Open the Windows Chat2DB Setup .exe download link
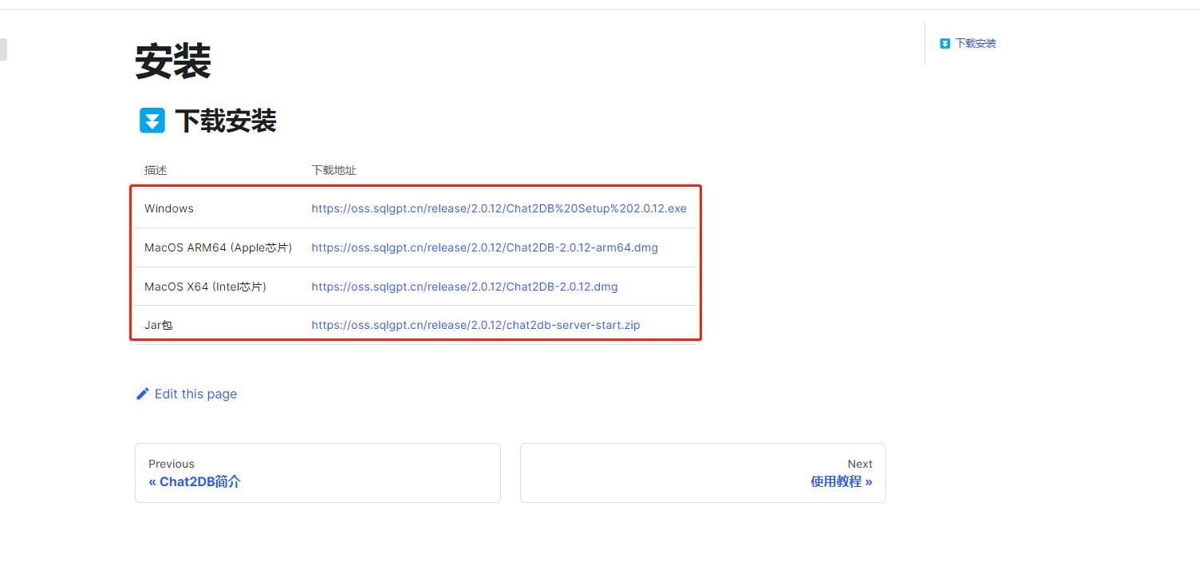This screenshot has height=562, width=1199. [x=499, y=208]
